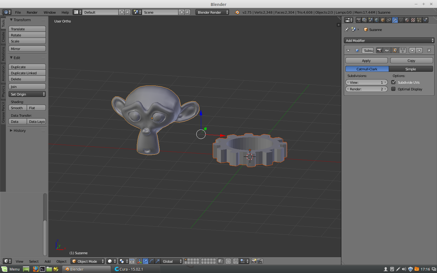This screenshot has height=273, width=437.
Task: Open the Scene properties tab in the tab row
Action: pos(371,20)
